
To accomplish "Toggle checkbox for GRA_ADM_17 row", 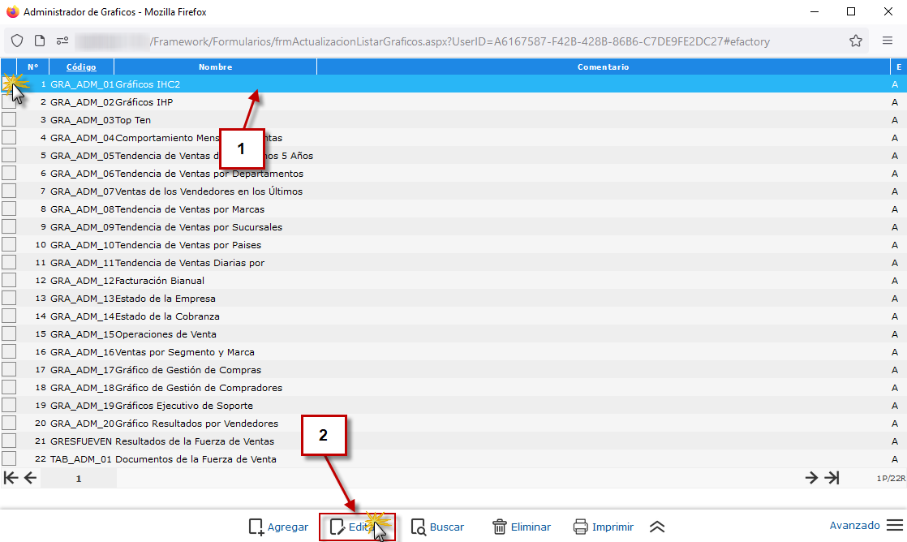I will 9,370.
